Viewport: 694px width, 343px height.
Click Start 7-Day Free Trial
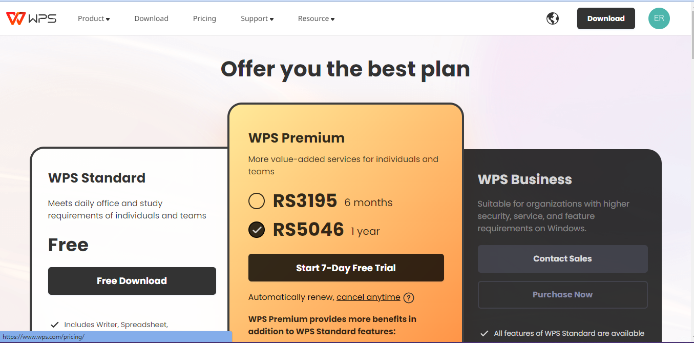tap(346, 268)
